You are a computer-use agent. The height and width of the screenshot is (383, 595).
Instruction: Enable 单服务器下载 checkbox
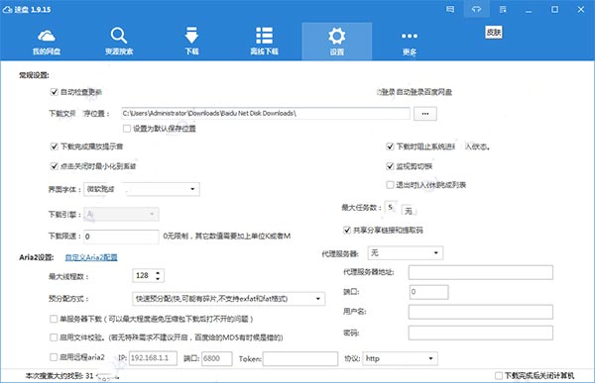click(x=54, y=319)
